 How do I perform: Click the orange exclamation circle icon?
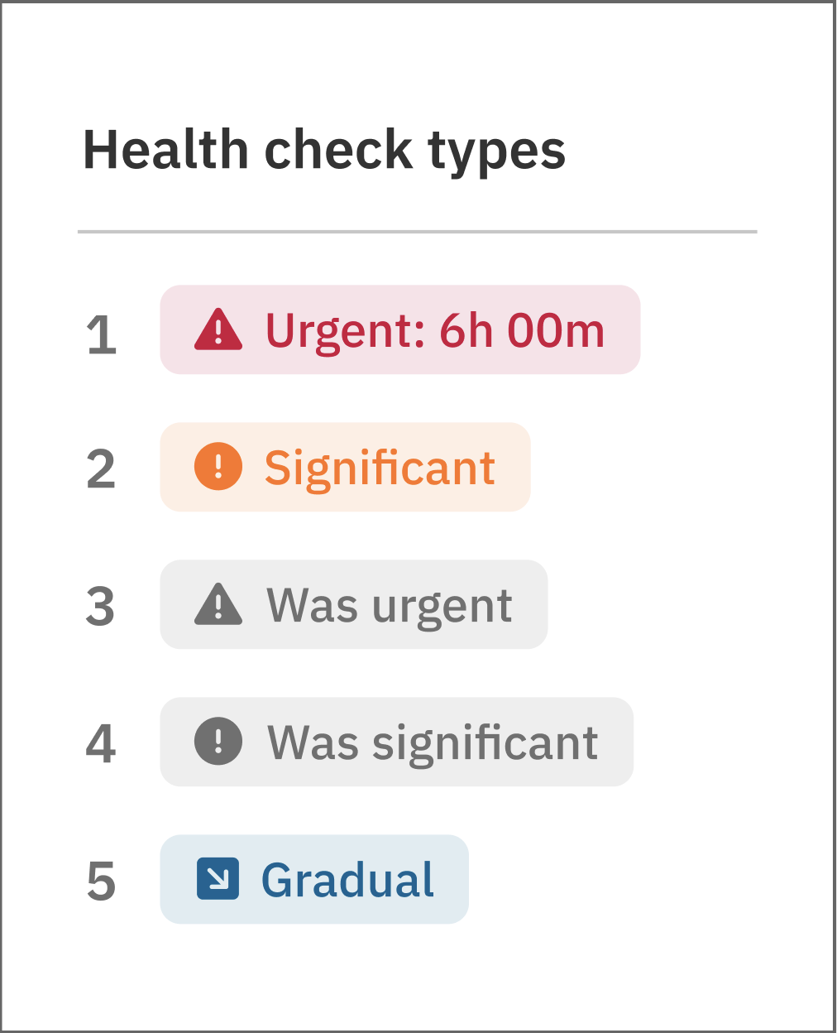click(218, 466)
